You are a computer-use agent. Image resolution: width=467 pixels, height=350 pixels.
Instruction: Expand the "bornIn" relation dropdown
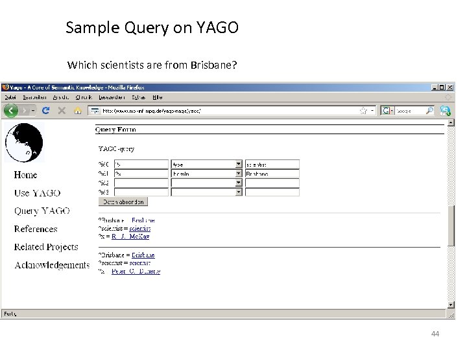(239, 174)
